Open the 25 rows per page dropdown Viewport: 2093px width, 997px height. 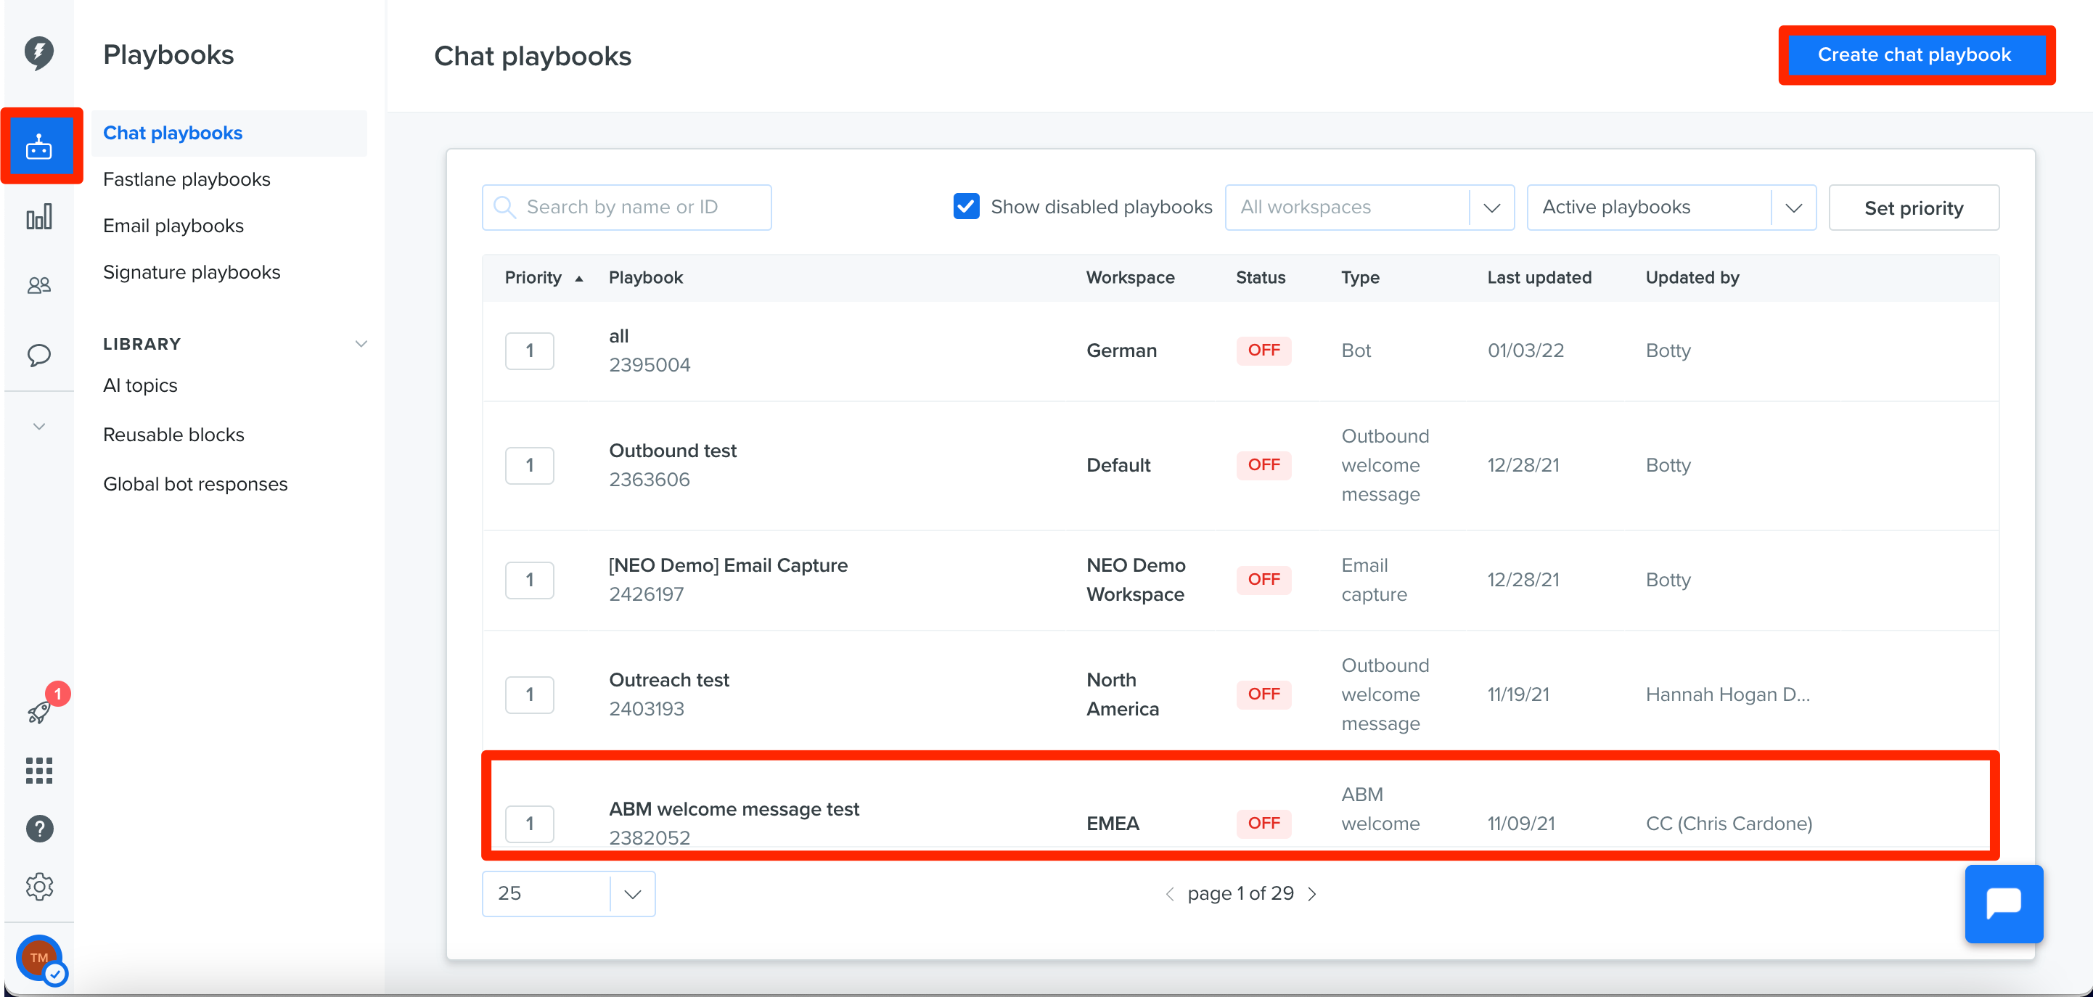[568, 894]
